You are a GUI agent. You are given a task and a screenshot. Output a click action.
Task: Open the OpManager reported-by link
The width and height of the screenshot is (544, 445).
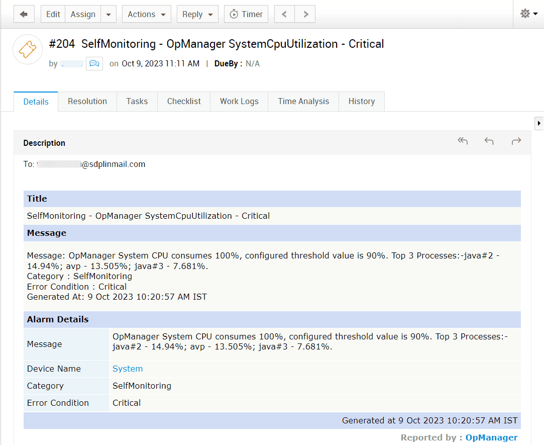tap(491, 437)
